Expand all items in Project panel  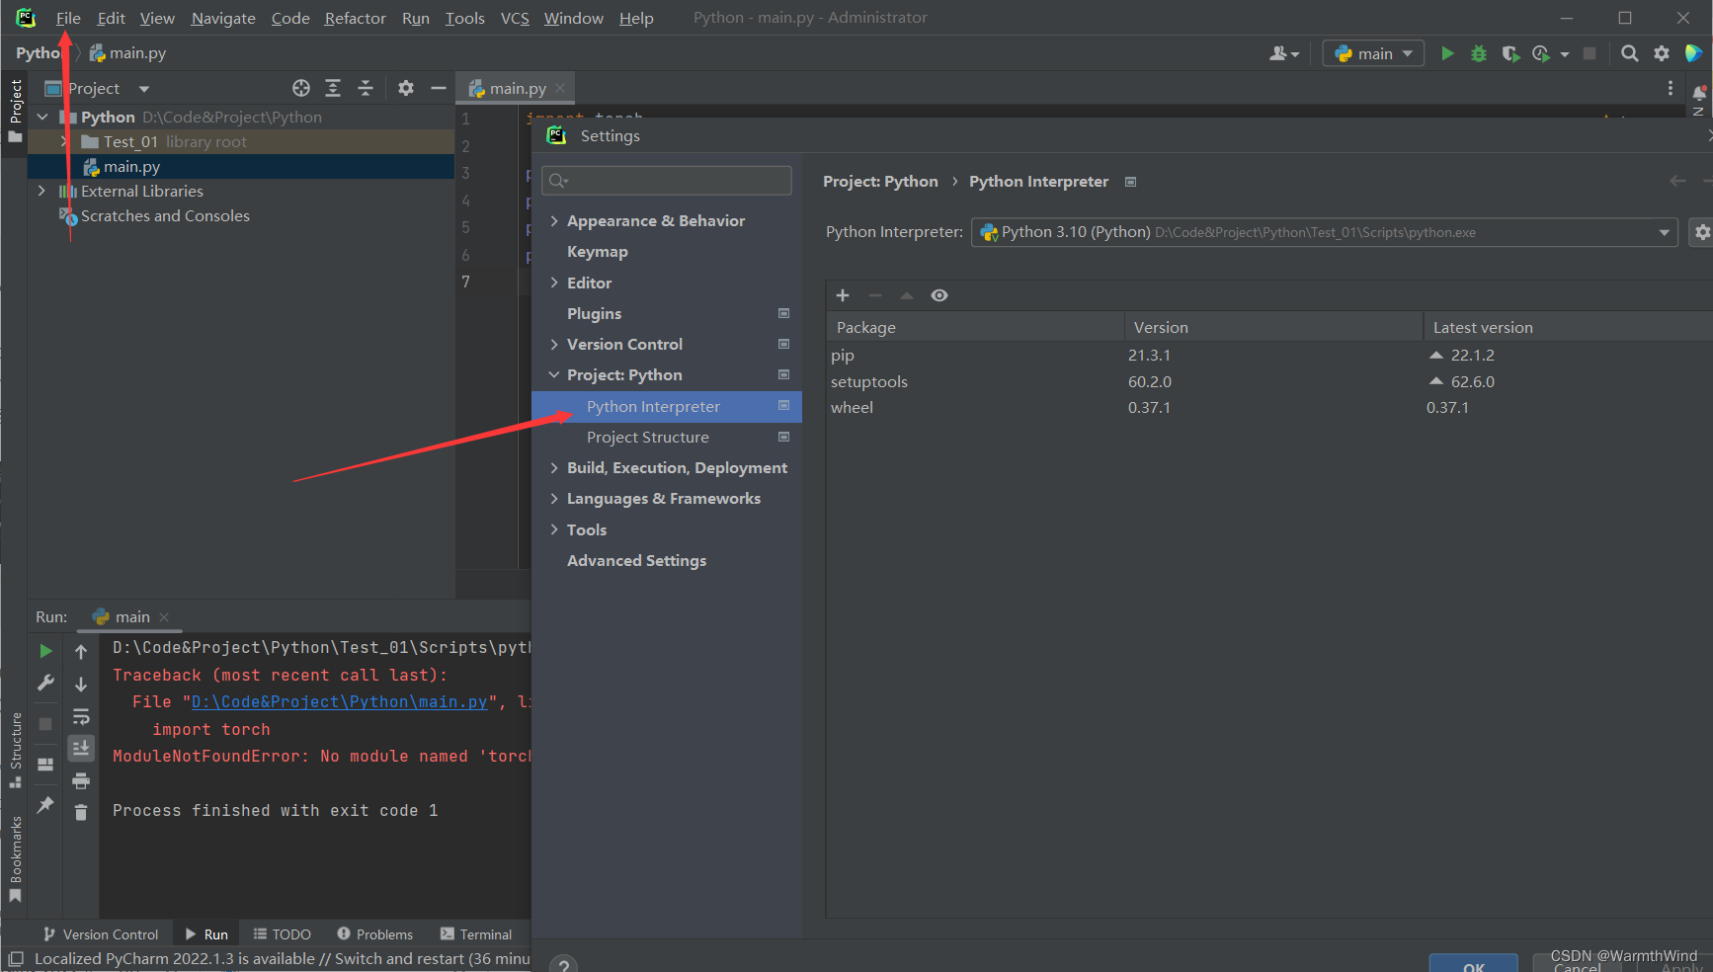[x=333, y=88]
